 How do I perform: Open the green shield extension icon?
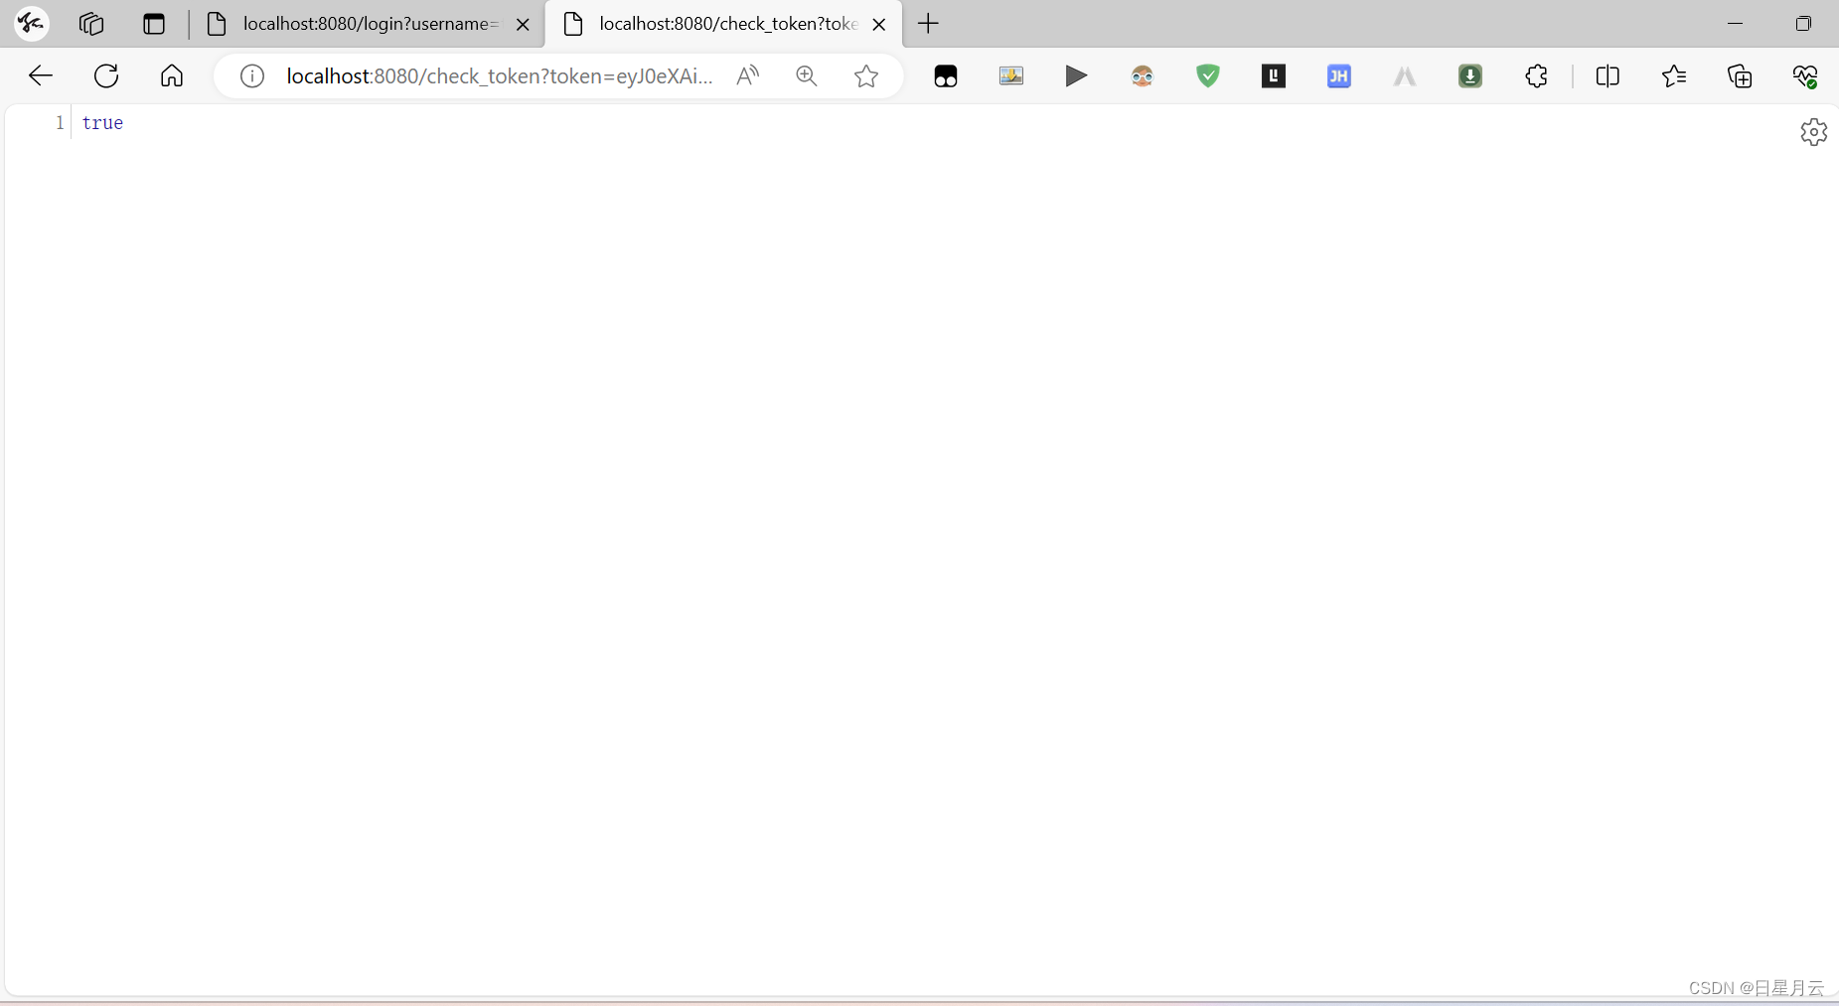tap(1208, 75)
